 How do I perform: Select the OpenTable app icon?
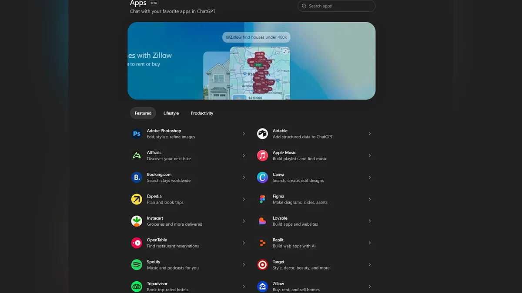(137, 243)
